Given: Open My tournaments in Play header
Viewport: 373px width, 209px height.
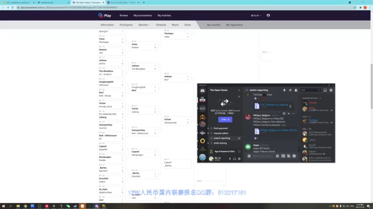Looking at the screenshot, I should (143, 15).
